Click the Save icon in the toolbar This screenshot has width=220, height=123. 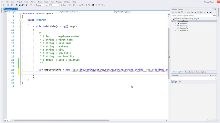[x=19, y=5]
